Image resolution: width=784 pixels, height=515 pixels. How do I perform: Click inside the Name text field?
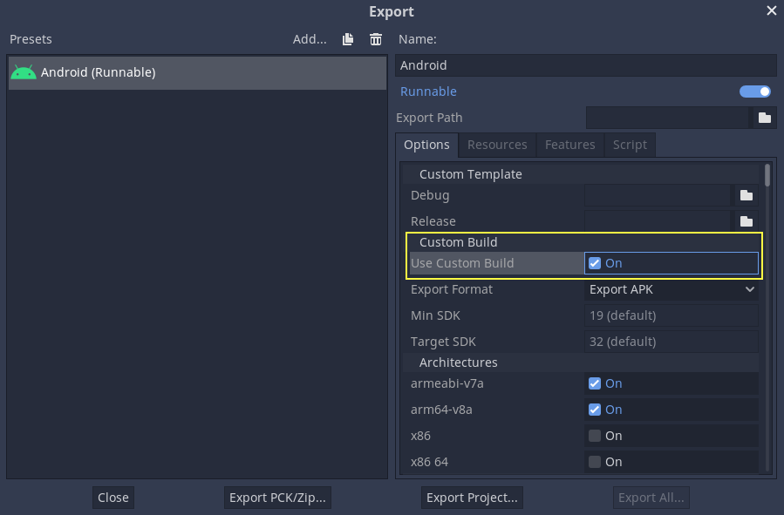click(585, 64)
